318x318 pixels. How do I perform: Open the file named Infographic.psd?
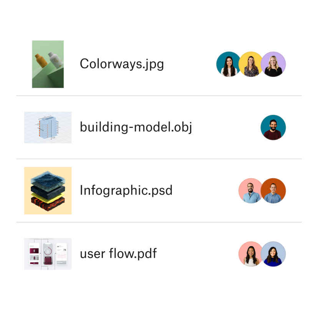click(x=126, y=190)
